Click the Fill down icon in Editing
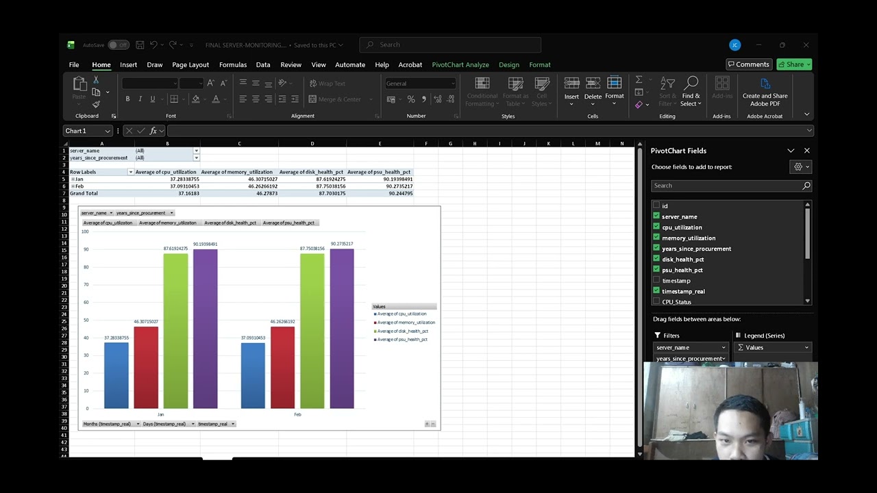877x493 pixels. click(639, 92)
